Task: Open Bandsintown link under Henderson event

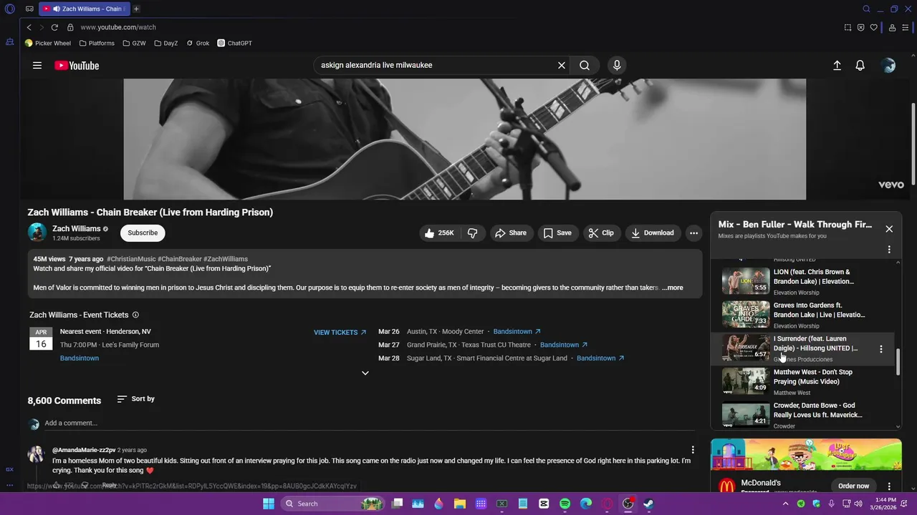Action: point(80,358)
